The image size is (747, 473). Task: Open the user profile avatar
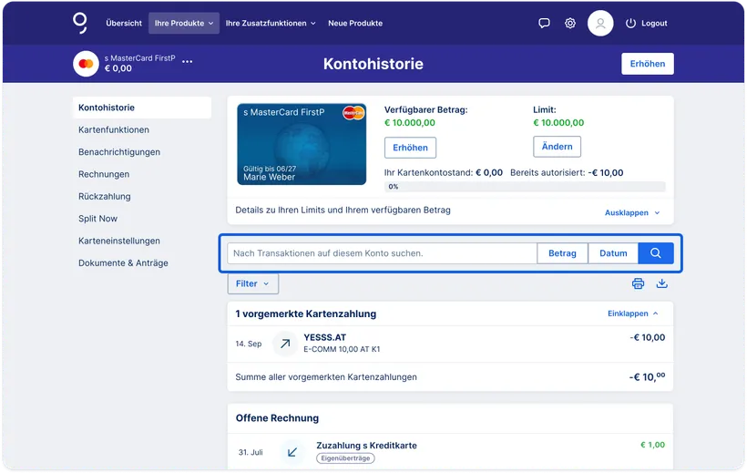[600, 23]
